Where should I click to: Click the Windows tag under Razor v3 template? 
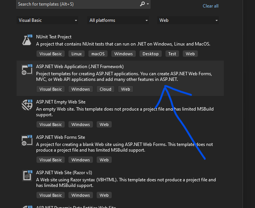click(x=80, y=195)
